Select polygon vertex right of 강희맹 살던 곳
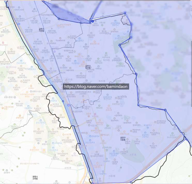192x184 pixels. [138, 105]
